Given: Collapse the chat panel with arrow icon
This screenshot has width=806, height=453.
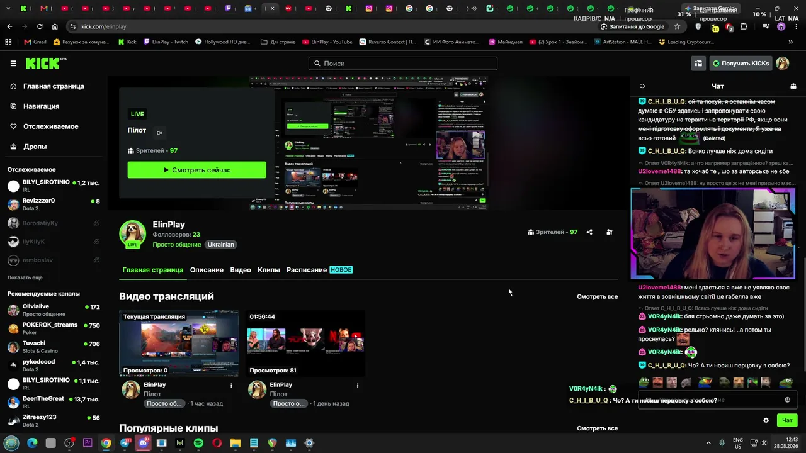Looking at the screenshot, I should [642, 86].
